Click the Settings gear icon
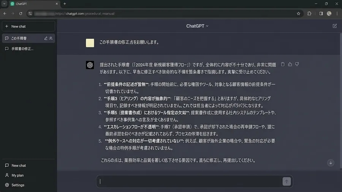This screenshot has height=192, width=342. (x=7, y=185)
